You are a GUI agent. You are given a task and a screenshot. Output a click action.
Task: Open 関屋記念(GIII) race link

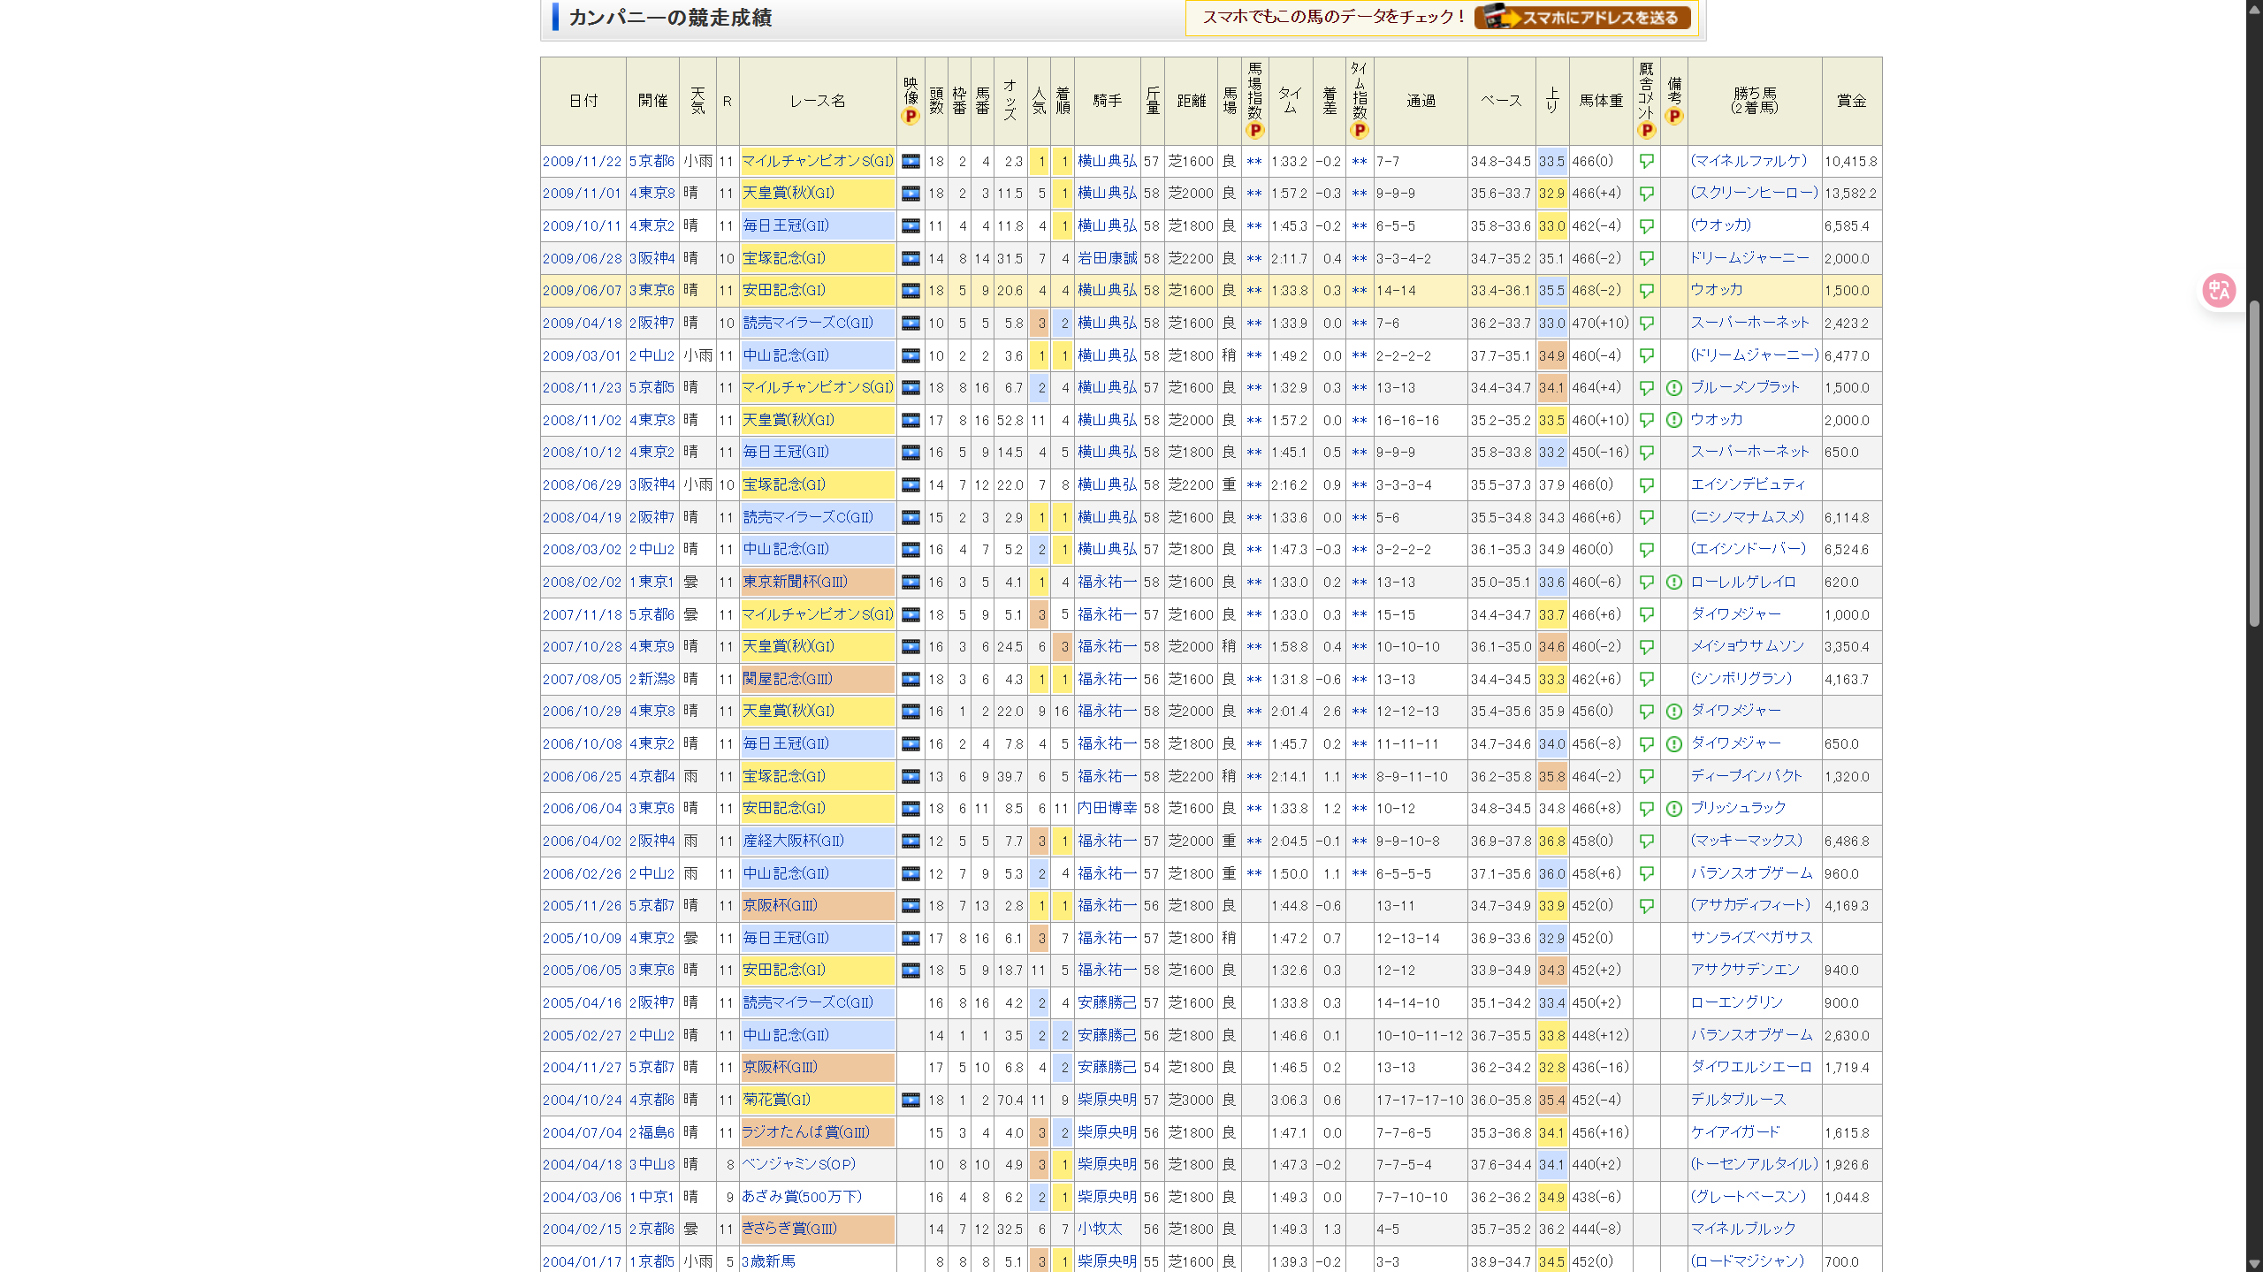[x=787, y=680]
